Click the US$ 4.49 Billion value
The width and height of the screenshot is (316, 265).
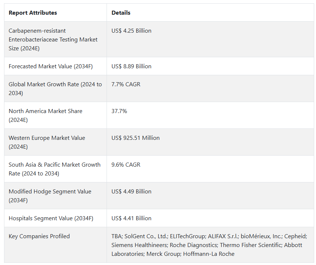(x=131, y=192)
